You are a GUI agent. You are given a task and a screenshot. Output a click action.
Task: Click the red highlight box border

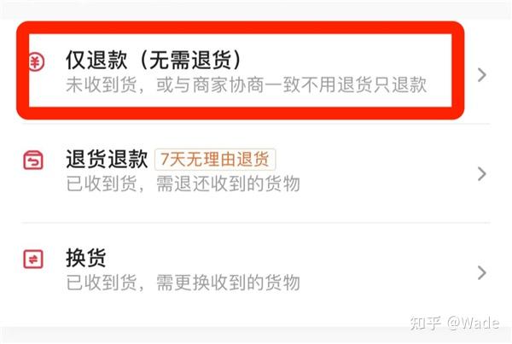pos(241,27)
